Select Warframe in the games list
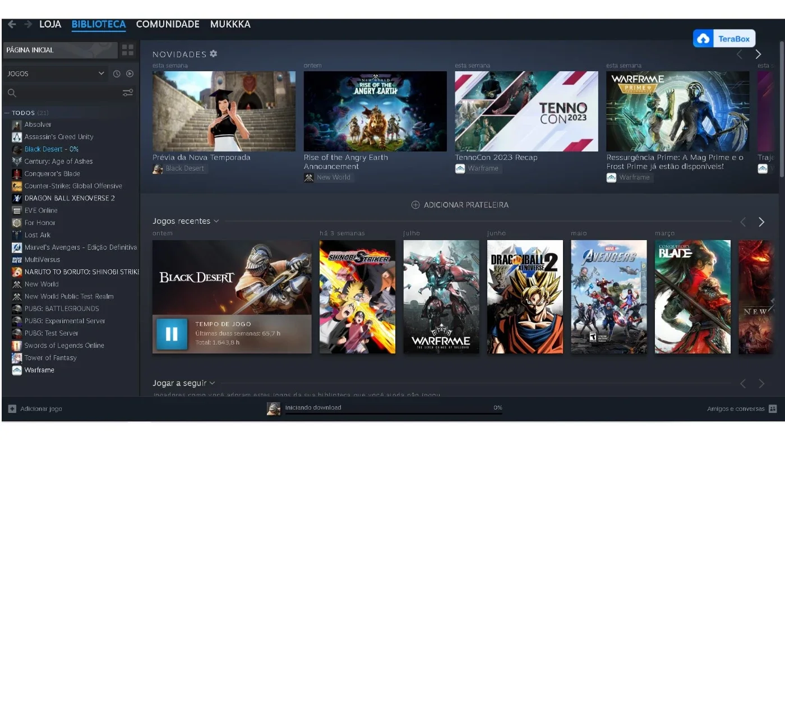This screenshot has height=703, width=785. tap(39, 370)
